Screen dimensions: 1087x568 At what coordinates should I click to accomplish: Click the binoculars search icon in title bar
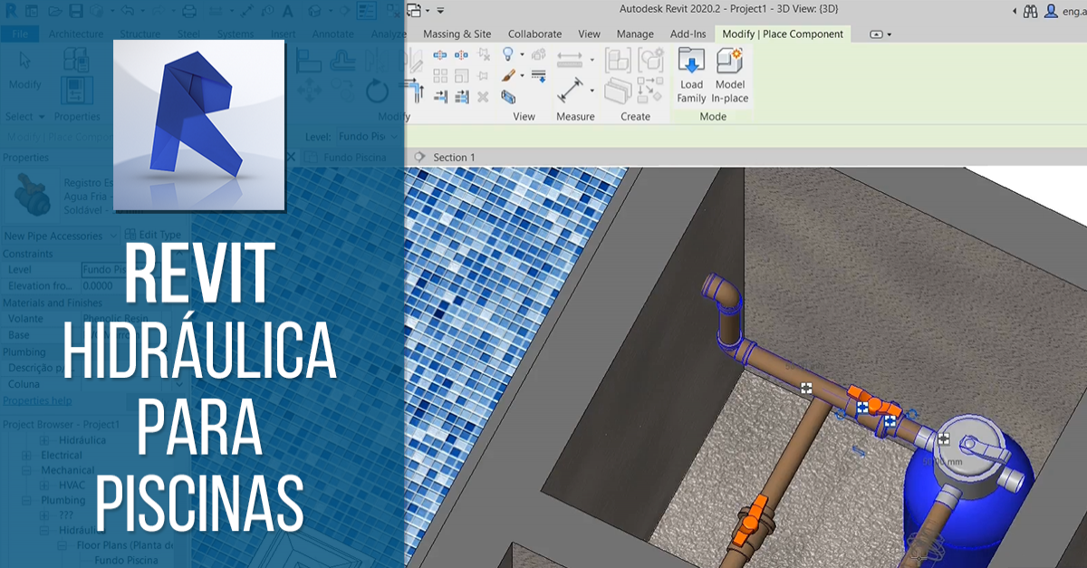1030,11
